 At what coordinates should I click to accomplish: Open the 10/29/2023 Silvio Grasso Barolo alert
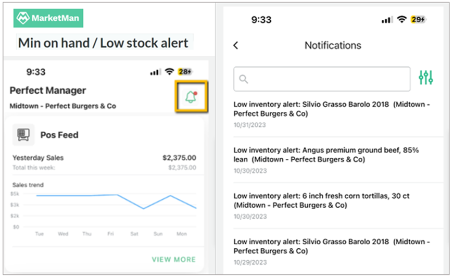338,251
